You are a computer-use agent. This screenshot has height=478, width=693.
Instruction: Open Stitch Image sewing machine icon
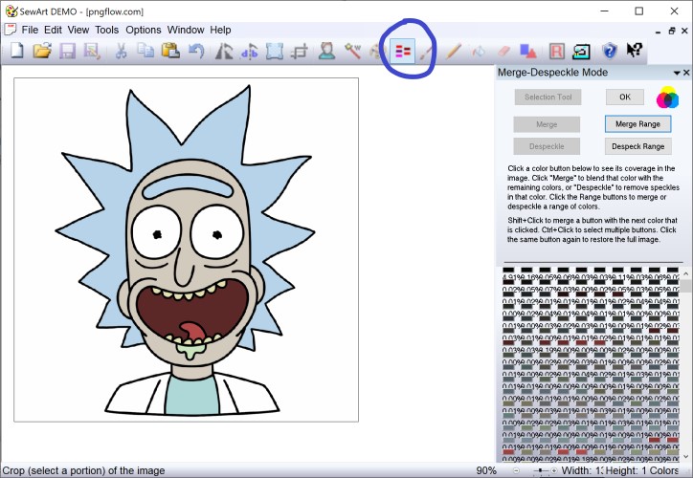point(581,52)
